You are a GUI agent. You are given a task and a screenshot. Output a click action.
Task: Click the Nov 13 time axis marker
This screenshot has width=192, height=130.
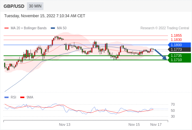[65, 124]
